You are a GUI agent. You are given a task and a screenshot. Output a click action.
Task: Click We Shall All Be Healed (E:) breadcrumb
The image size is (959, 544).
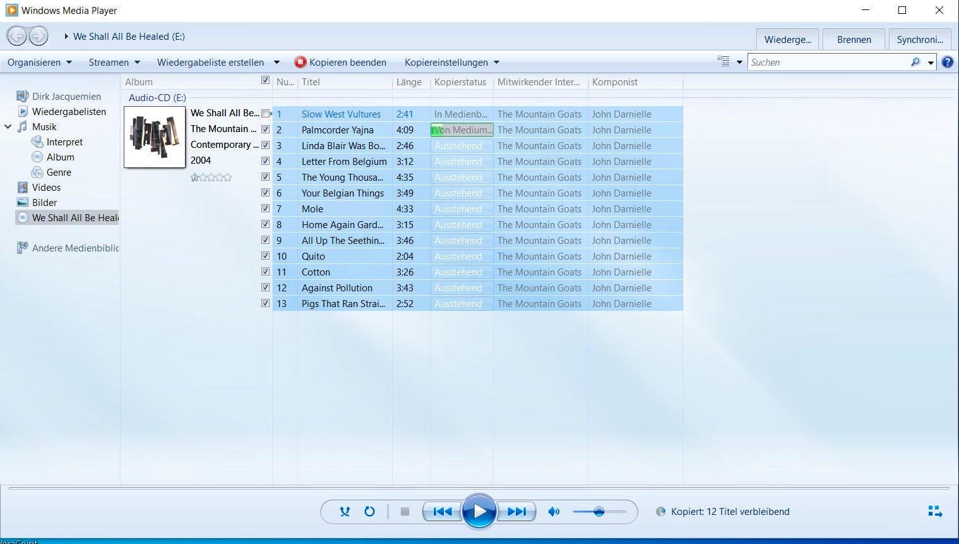pyautogui.click(x=129, y=37)
